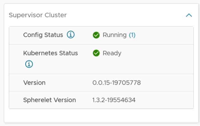Click Spherelet value 1.3.2-19554634
Image resolution: width=200 pixels, height=126 pixels.
[114, 100]
